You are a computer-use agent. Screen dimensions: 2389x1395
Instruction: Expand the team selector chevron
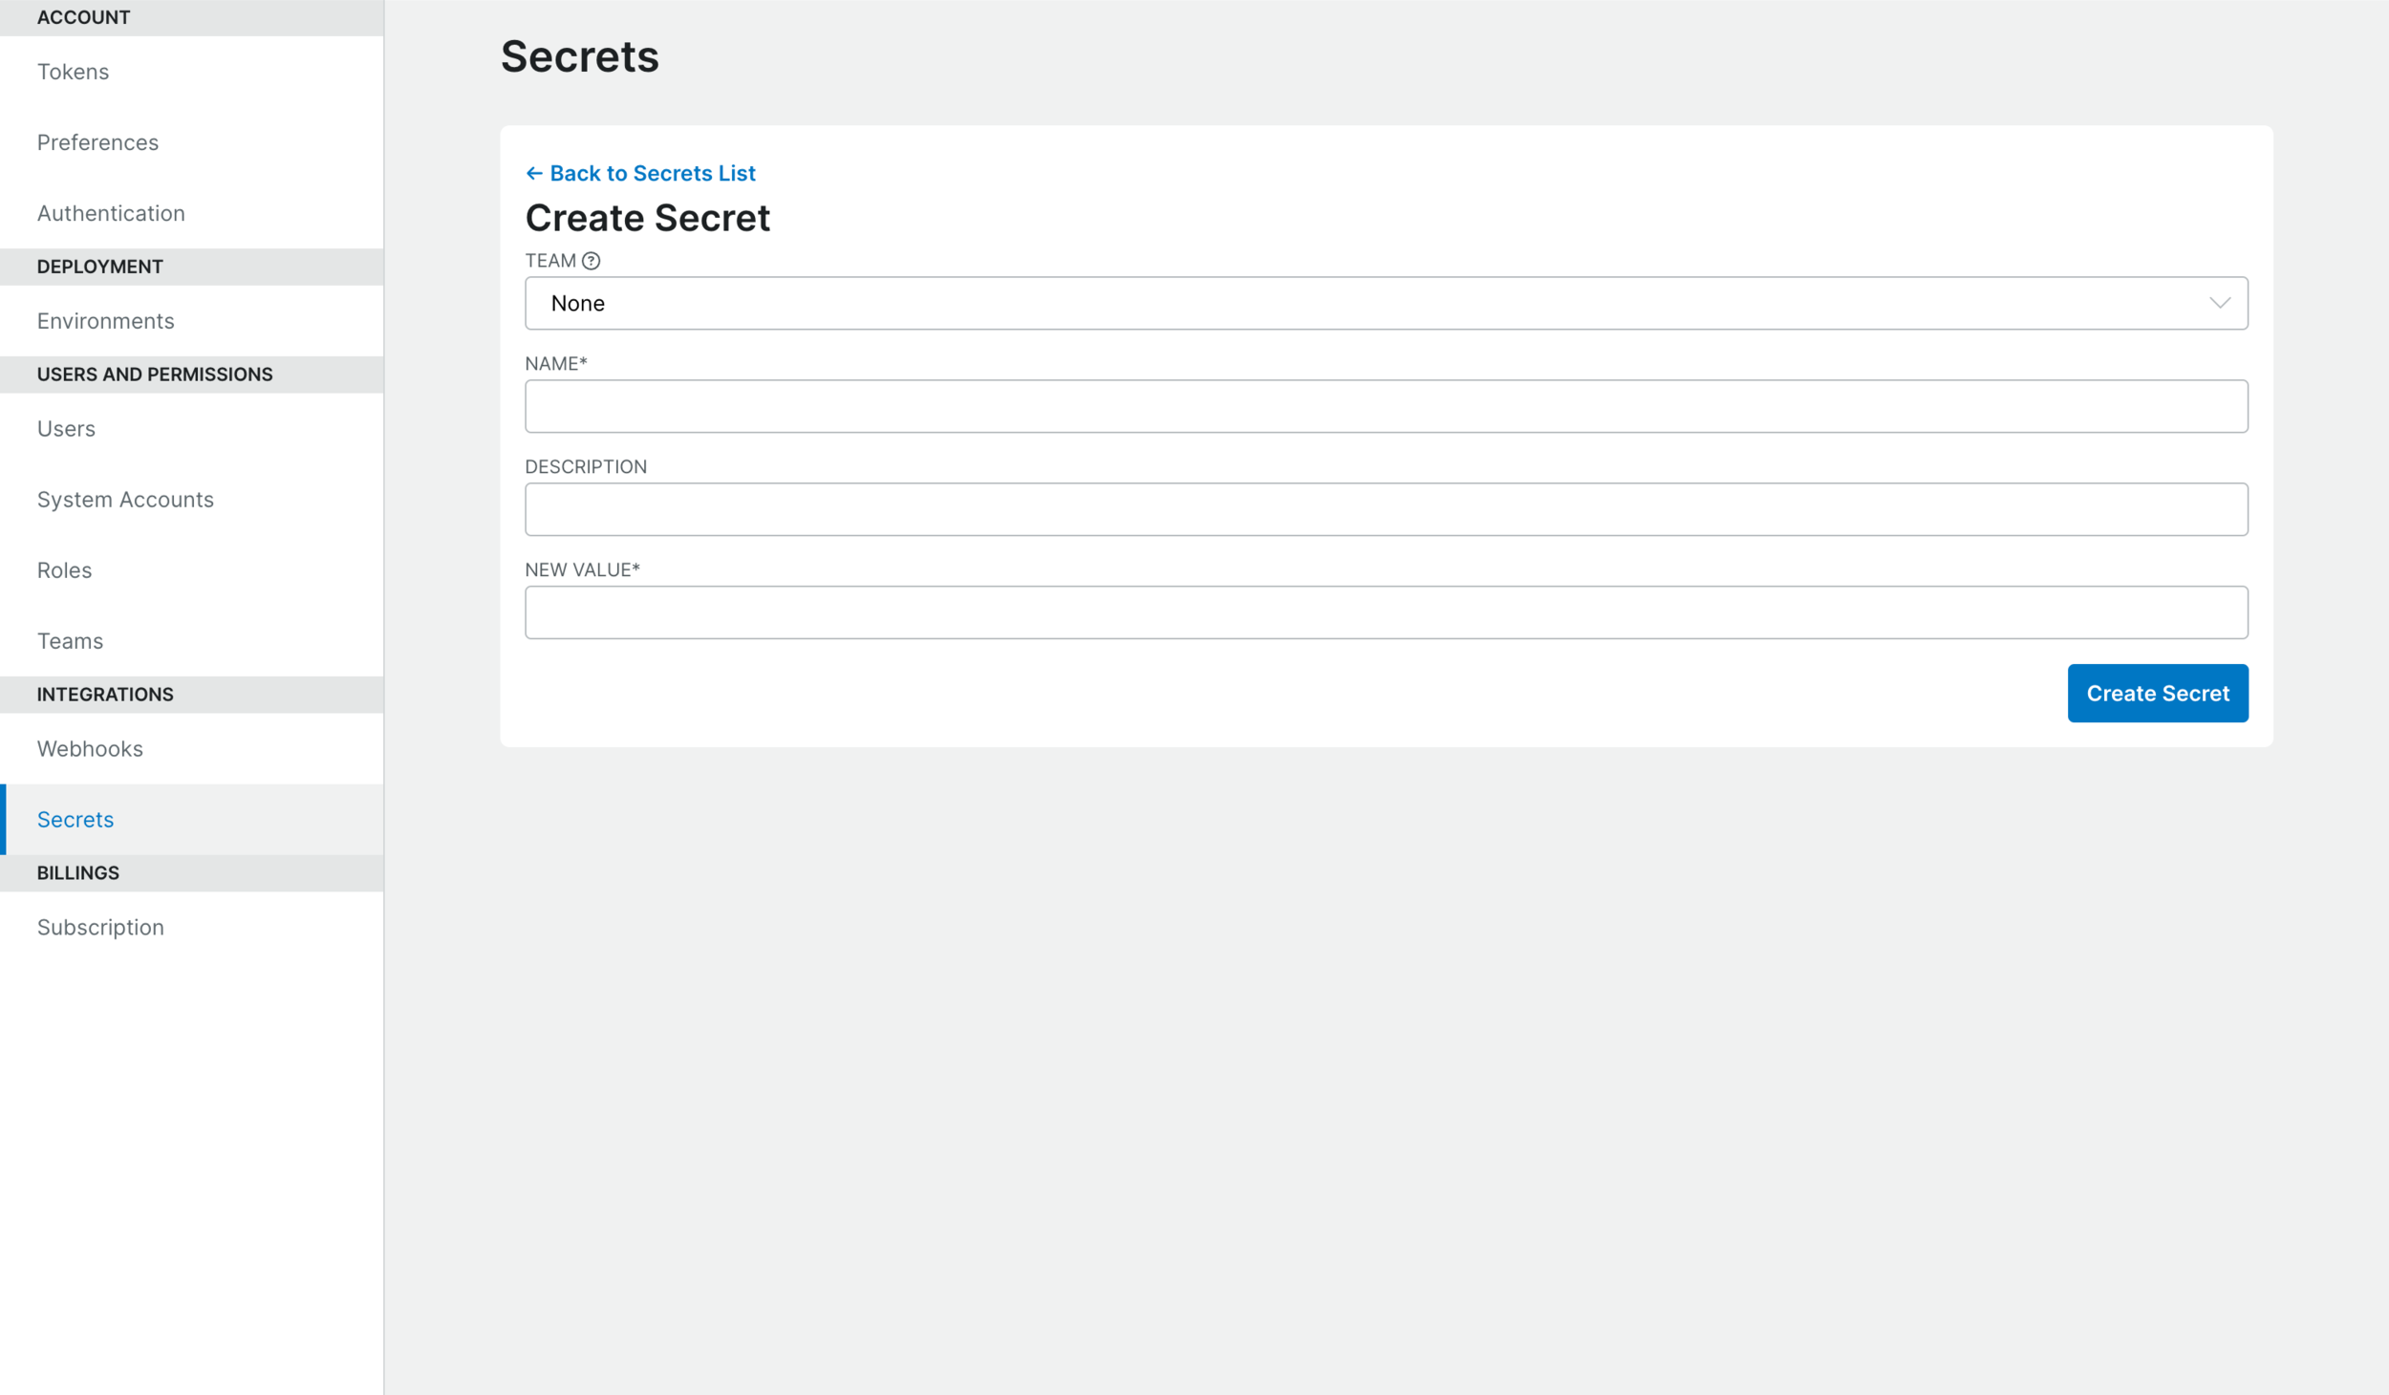point(2219,303)
